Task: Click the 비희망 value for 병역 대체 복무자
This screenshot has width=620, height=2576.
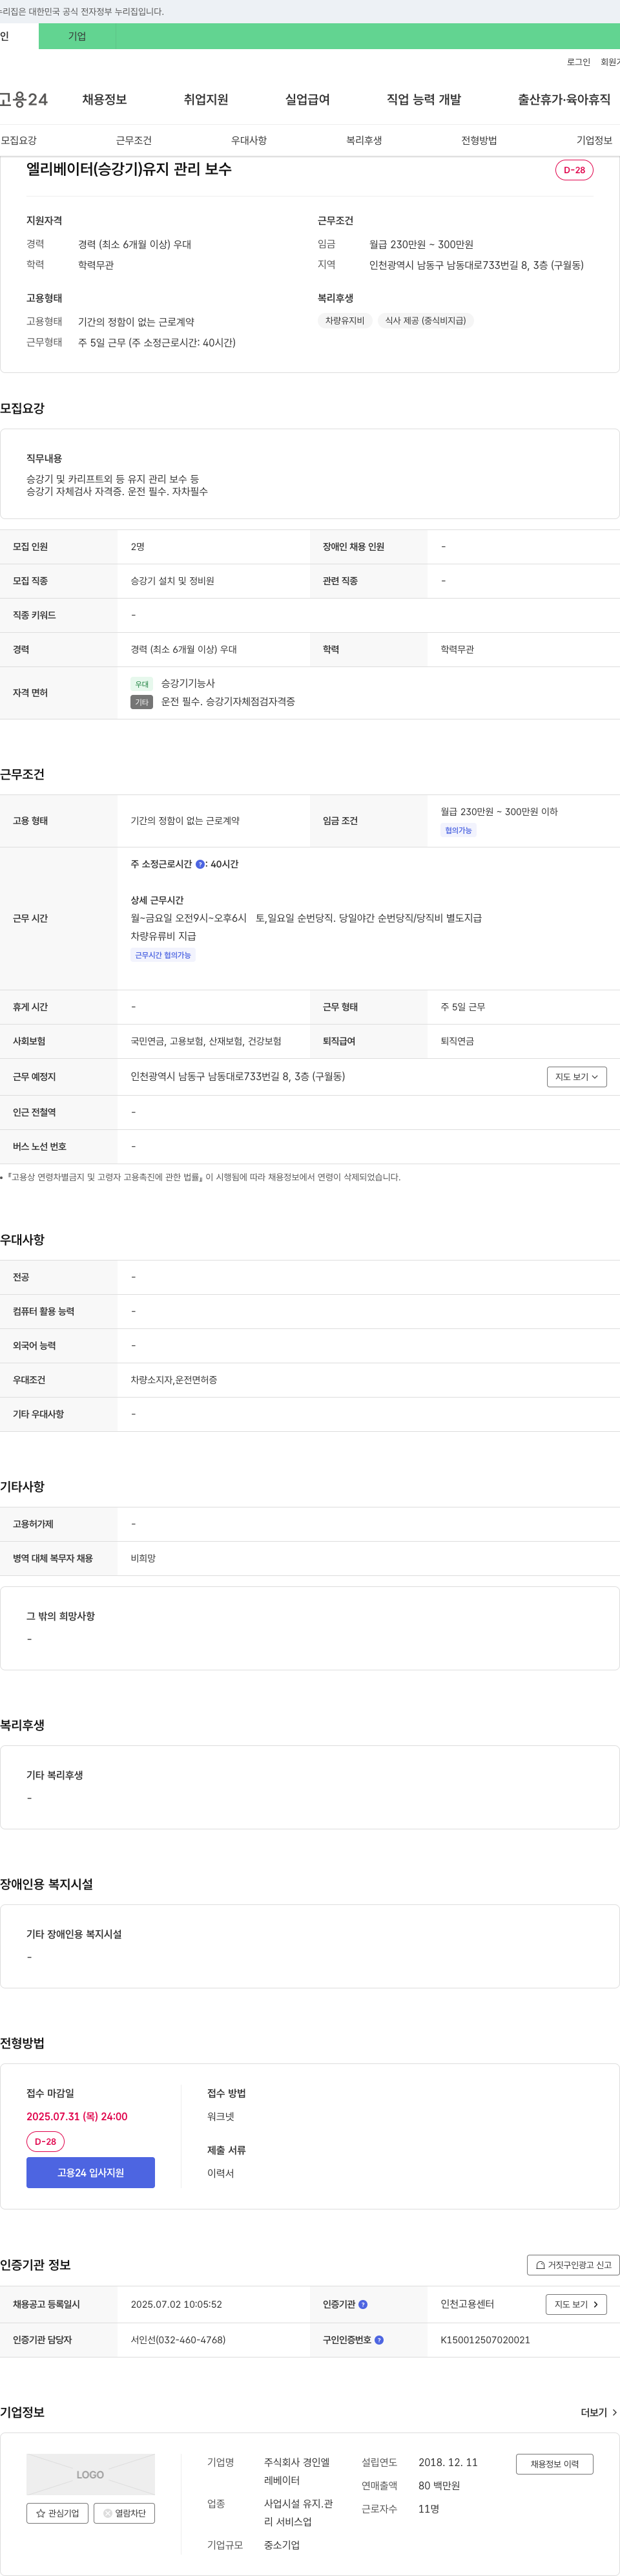Action: coord(143,1558)
